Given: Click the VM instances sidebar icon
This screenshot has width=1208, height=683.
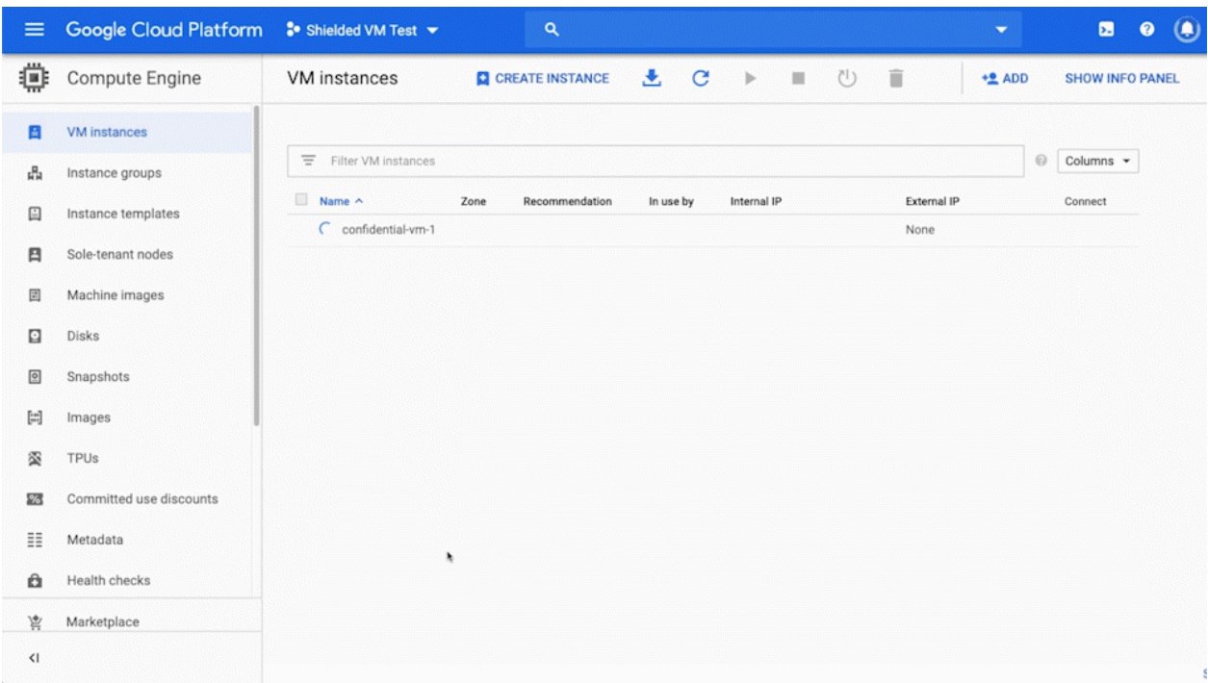Looking at the screenshot, I should [x=34, y=133].
